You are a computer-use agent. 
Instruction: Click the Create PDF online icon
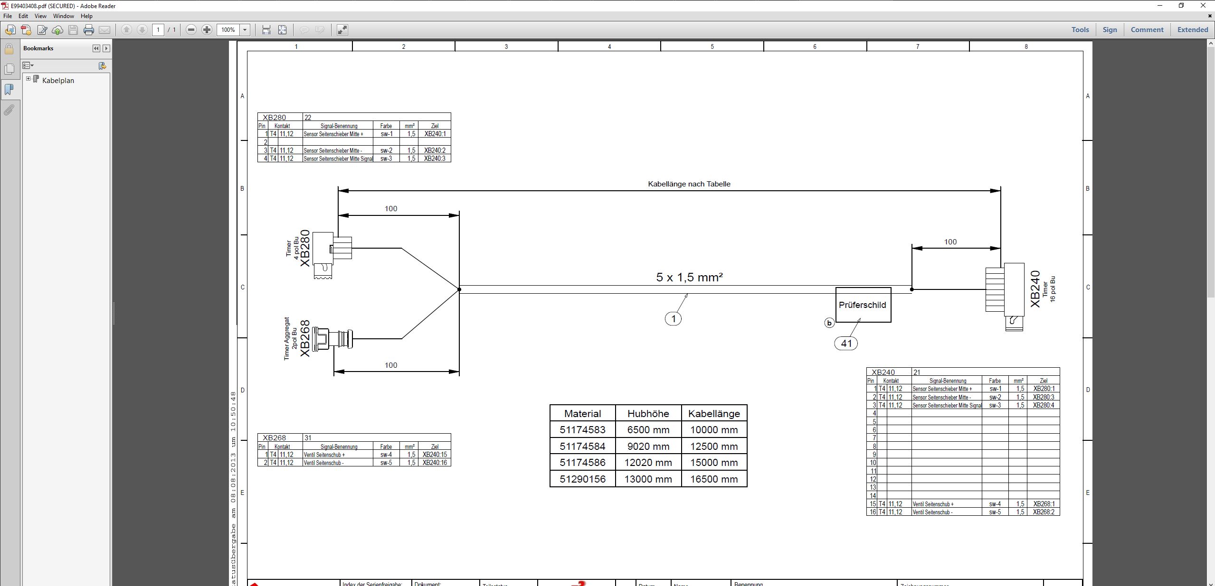[x=26, y=30]
